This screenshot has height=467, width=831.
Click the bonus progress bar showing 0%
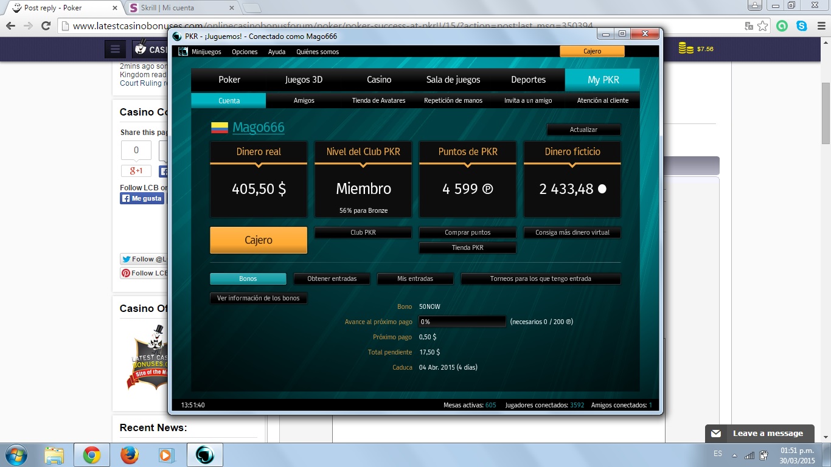click(x=462, y=322)
